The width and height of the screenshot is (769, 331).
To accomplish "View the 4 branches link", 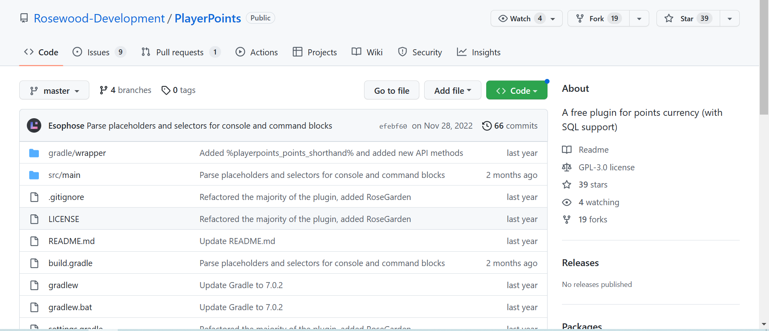I will tap(125, 90).
